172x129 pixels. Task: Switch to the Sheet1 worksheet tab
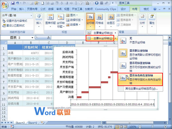tap(33, 123)
